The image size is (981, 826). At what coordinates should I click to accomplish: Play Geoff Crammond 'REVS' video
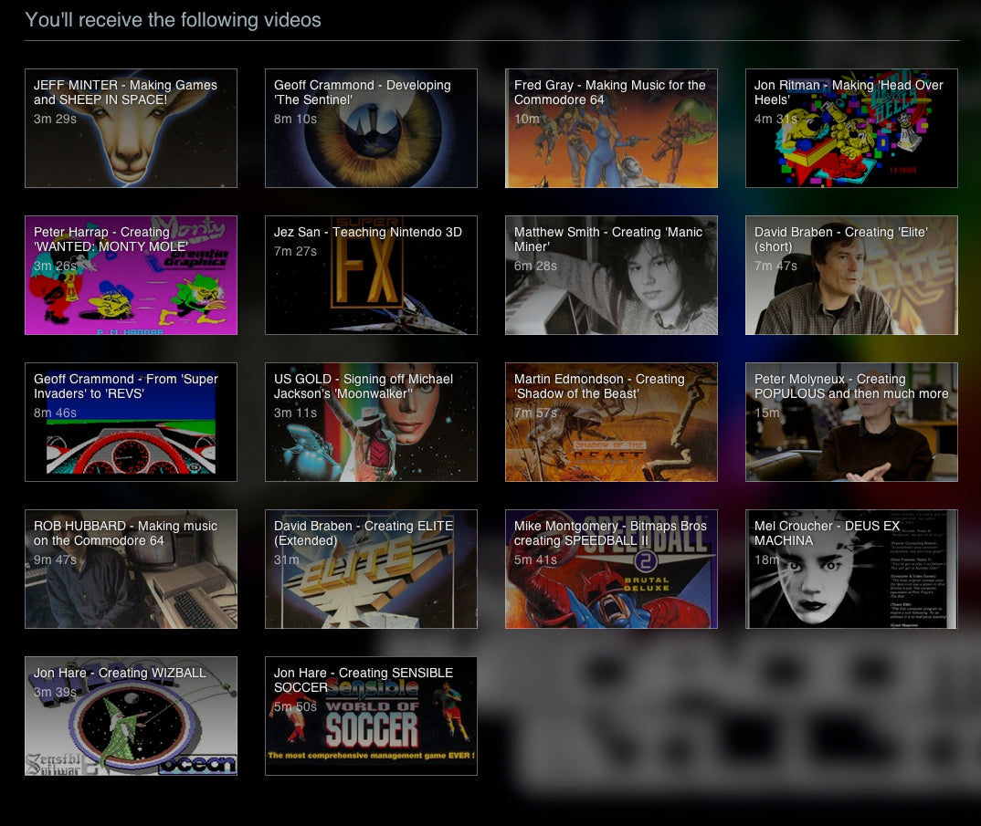tap(131, 423)
